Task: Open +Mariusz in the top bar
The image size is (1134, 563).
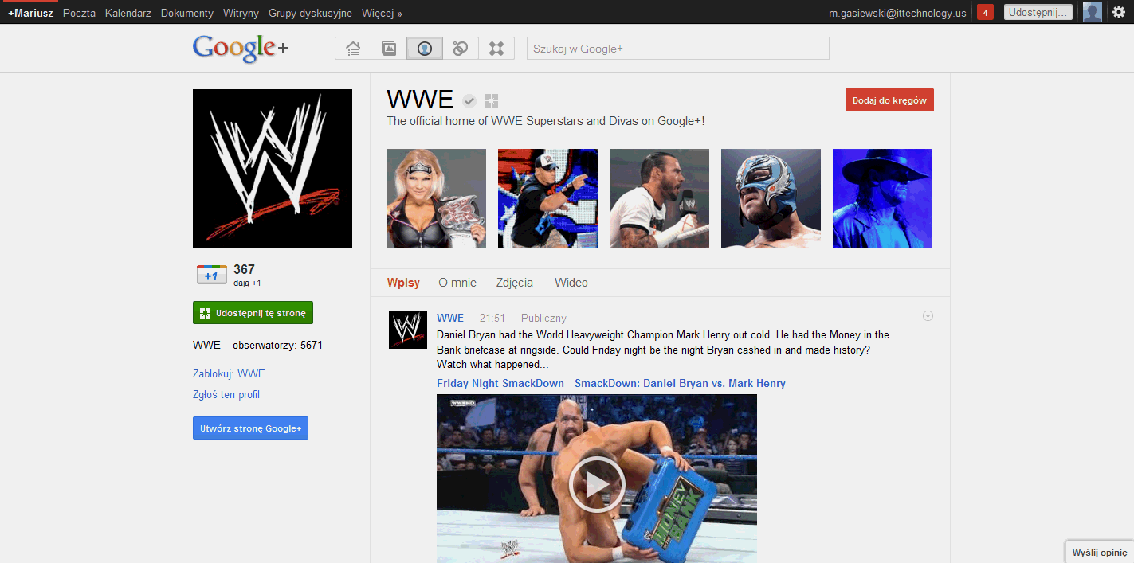Action: tap(30, 13)
